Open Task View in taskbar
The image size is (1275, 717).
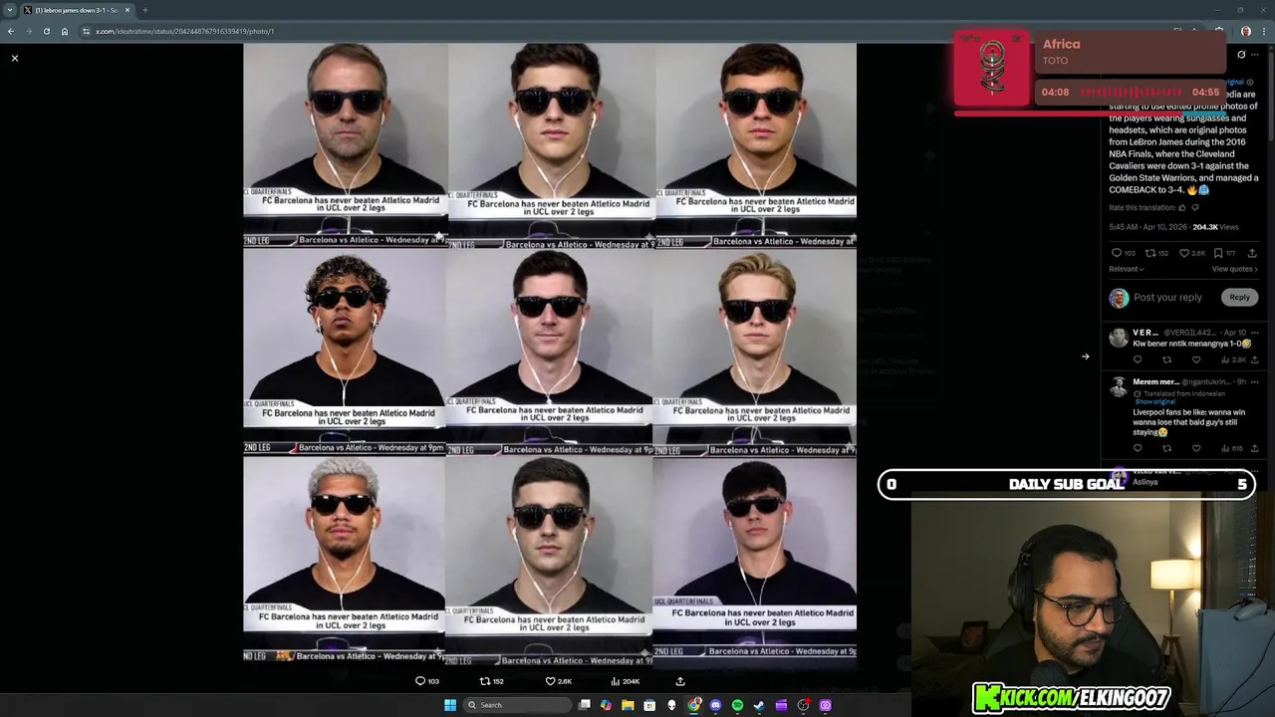pyautogui.click(x=585, y=705)
